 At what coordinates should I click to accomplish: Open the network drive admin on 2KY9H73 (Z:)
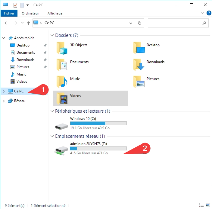tap(62, 149)
